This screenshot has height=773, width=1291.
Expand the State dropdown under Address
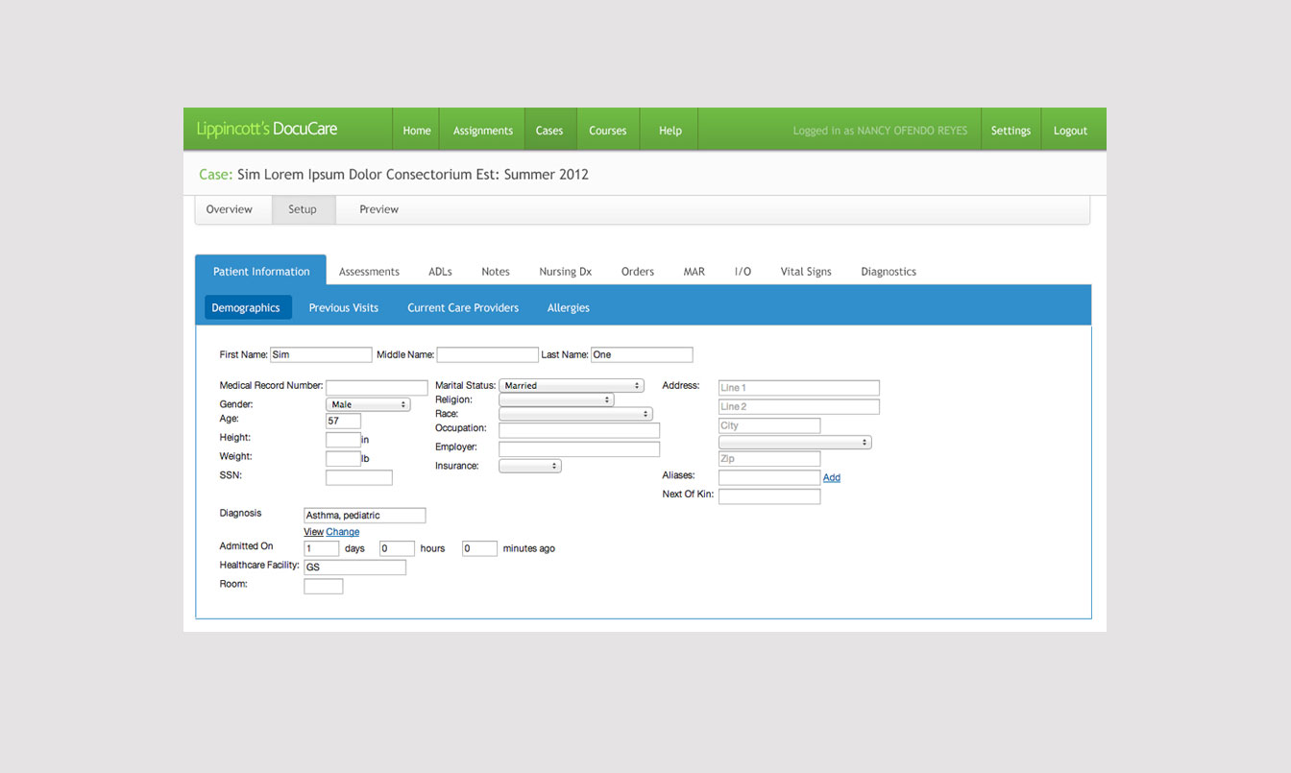[x=794, y=442]
